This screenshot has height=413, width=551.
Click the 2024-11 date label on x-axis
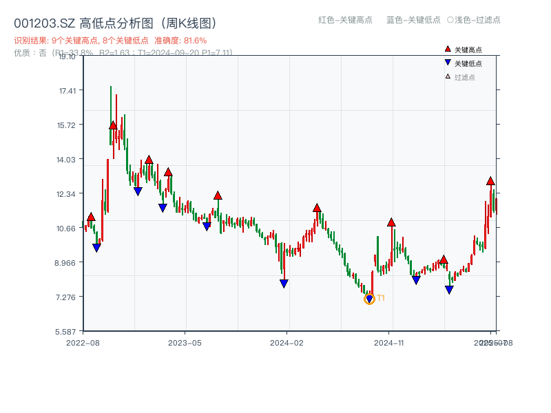pyautogui.click(x=390, y=341)
